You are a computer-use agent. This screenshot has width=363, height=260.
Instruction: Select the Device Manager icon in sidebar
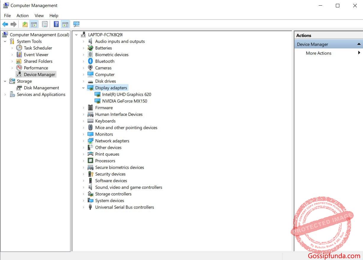point(20,74)
